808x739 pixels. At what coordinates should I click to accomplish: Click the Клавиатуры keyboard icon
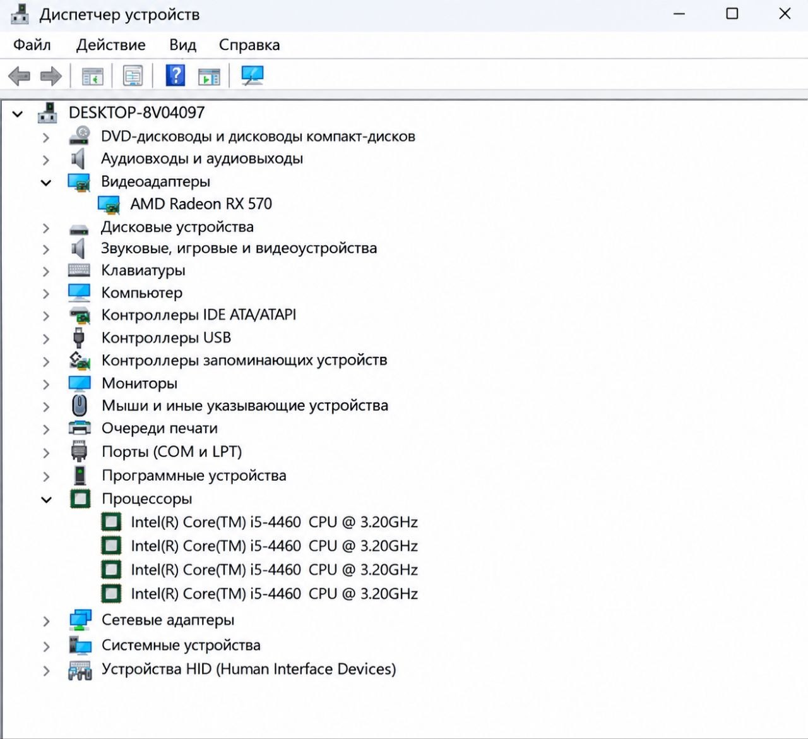pyautogui.click(x=79, y=270)
